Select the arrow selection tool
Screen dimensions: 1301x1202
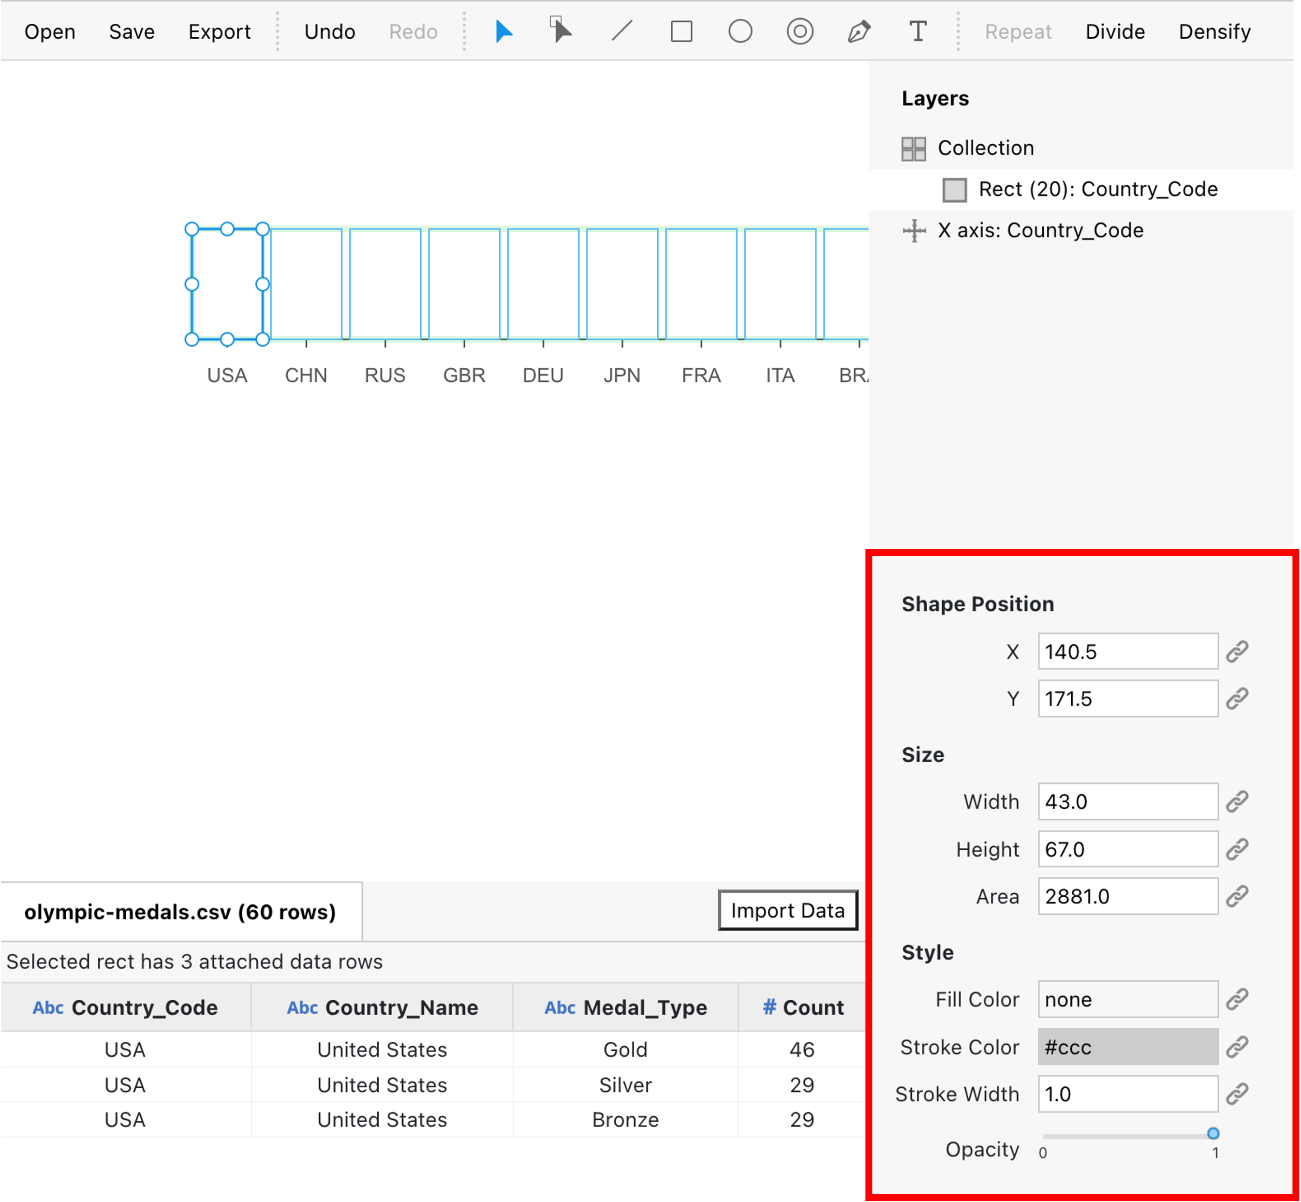(x=503, y=31)
